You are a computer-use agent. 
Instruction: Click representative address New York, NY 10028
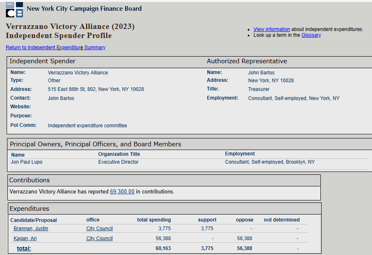(x=271, y=81)
